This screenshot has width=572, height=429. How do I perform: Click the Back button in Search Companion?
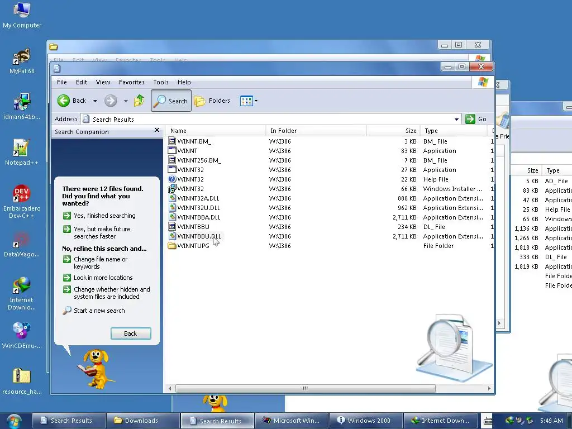click(x=131, y=333)
